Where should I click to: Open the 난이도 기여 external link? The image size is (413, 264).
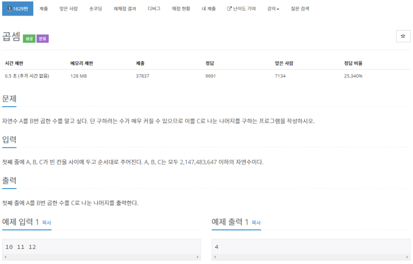click(242, 9)
